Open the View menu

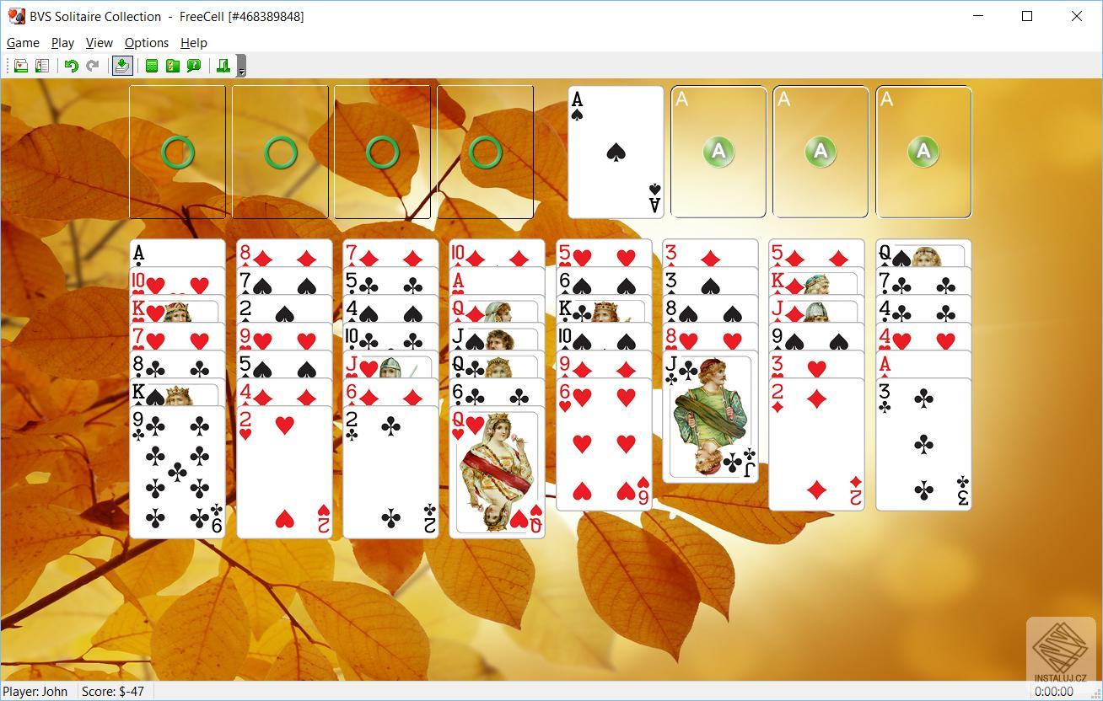click(99, 42)
